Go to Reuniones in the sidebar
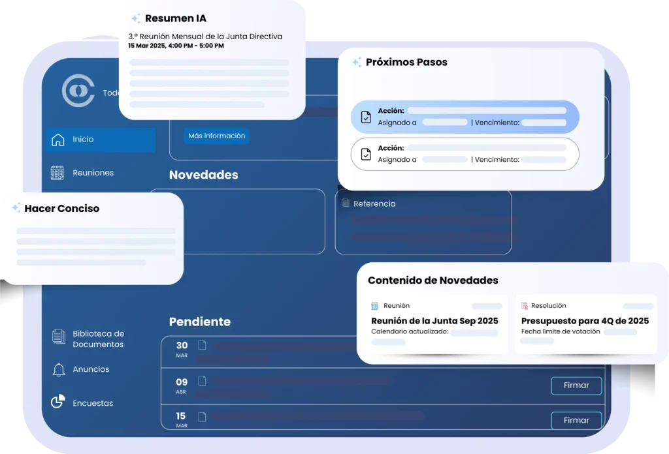 (93, 173)
